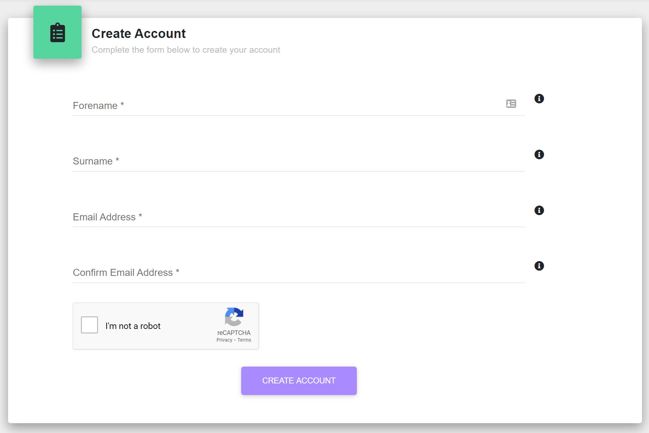Click the Create Account heading
This screenshot has height=433, width=649.
pos(139,34)
